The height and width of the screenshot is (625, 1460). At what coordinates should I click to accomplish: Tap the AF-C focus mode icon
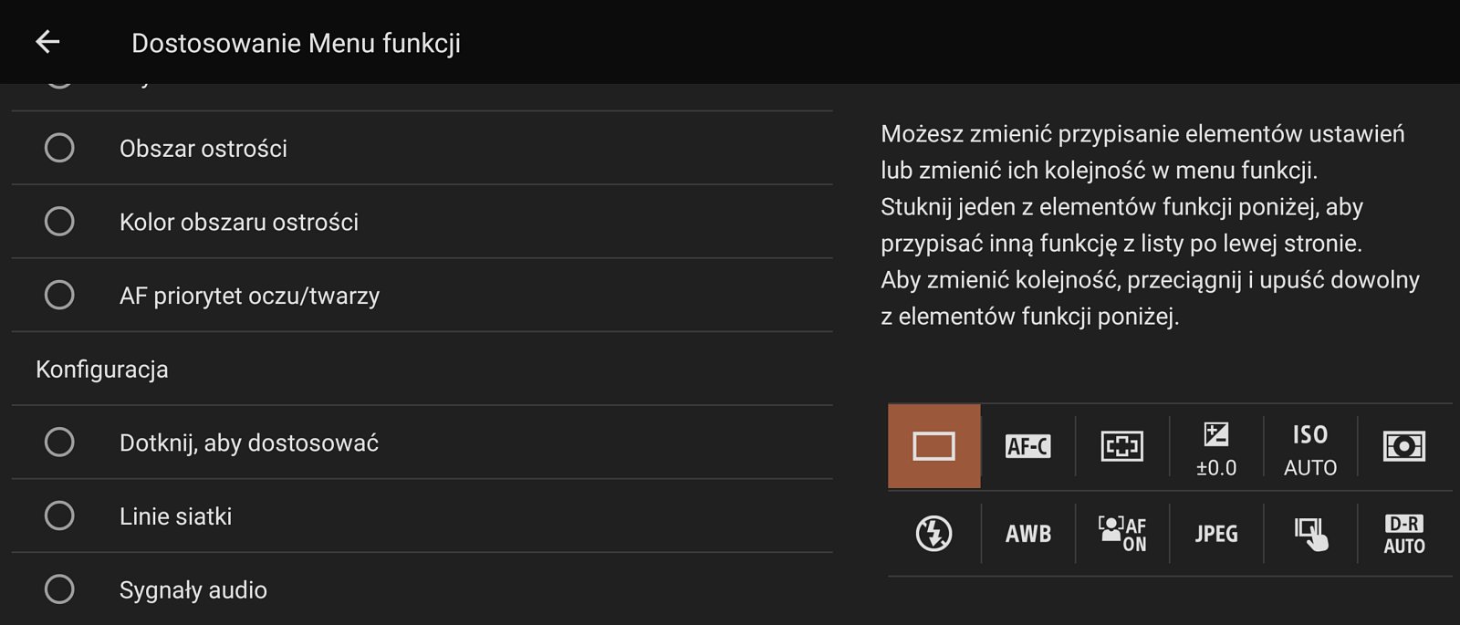coord(1028,446)
